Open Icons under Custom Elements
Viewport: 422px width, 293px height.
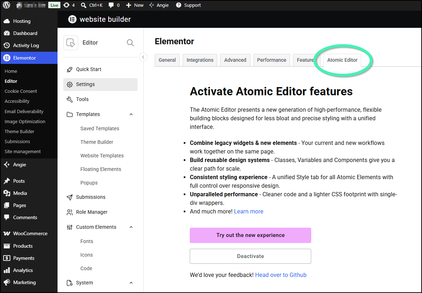pos(86,255)
